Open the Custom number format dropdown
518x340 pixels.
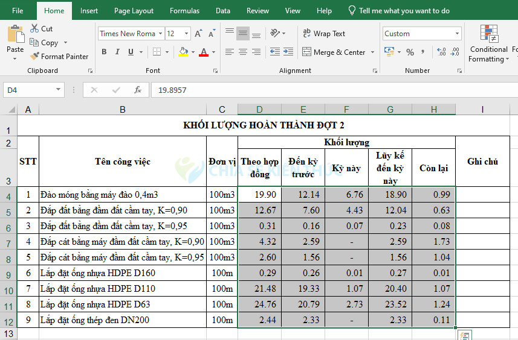click(x=457, y=34)
